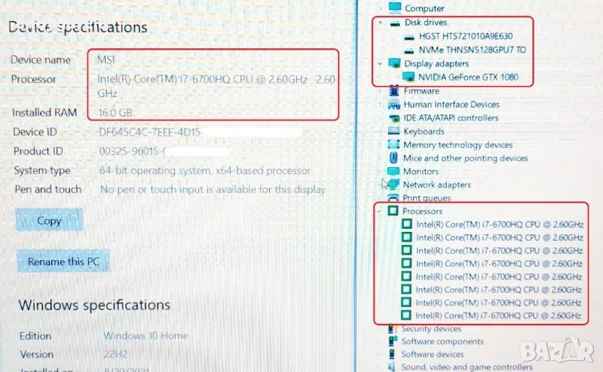The height and width of the screenshot is (372, 603).
Task: Select the Print queues label
Action: coord(427,198)
